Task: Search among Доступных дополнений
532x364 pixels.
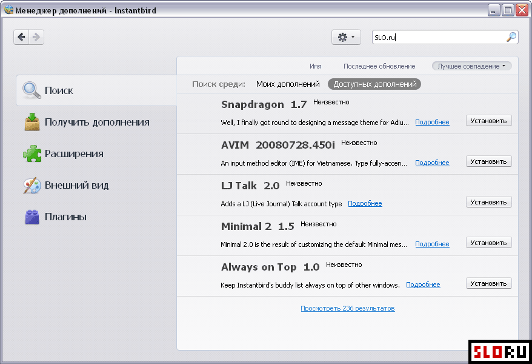Action: click(374, 84)
